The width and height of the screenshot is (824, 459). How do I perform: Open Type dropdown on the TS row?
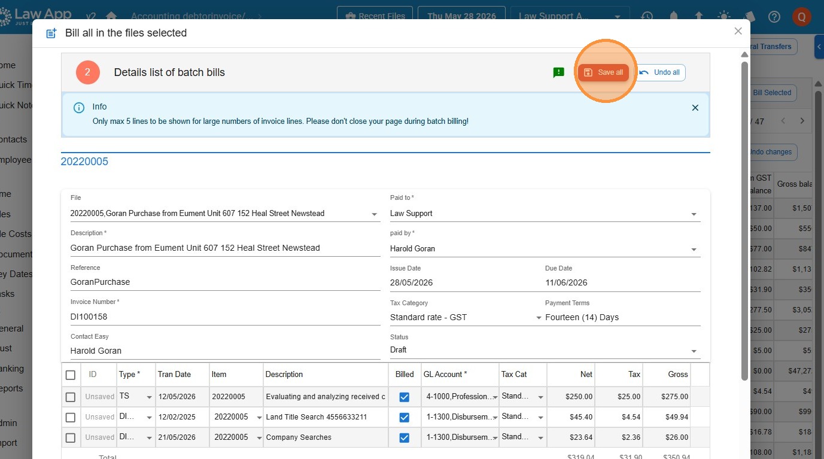coord(136,397)
